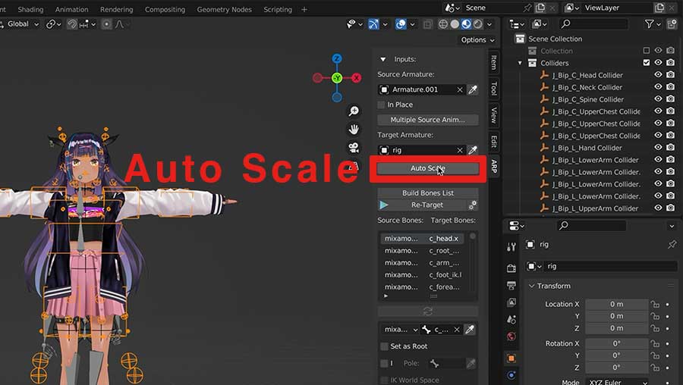Toggle proportional editing icon
This screenshot has height=385, width=683.
coord(106,24)
